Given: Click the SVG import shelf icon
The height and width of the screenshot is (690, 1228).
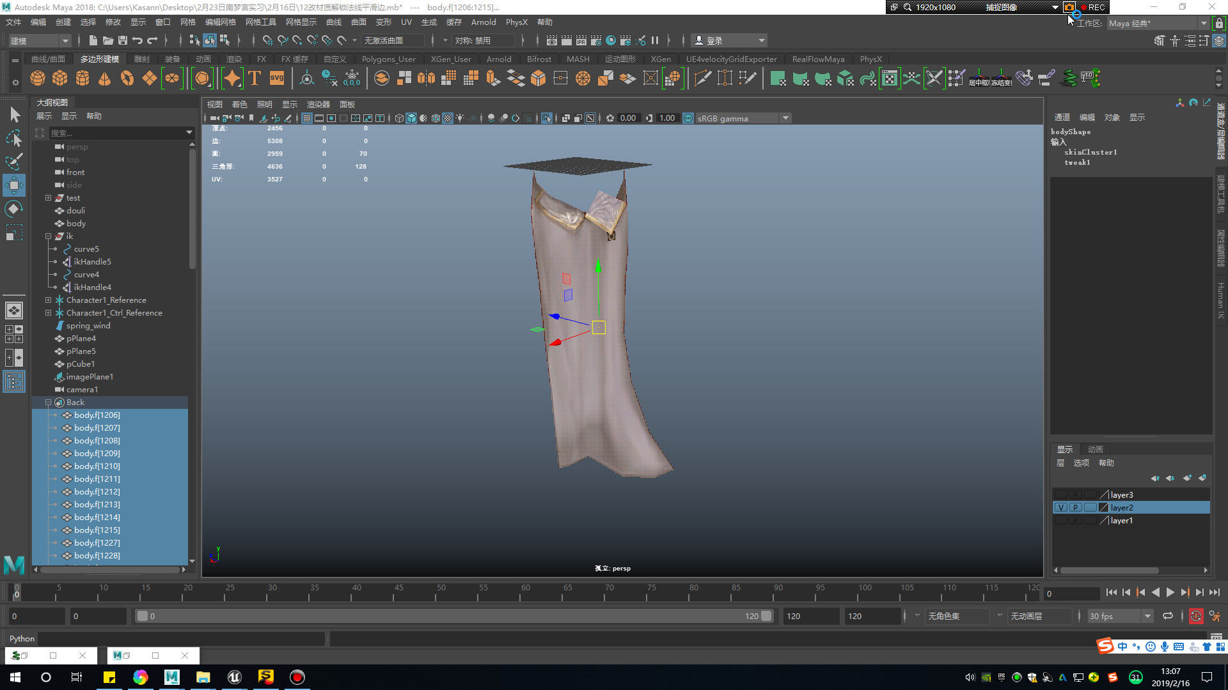Looking at the screenshot, I should tap(277, 78).
